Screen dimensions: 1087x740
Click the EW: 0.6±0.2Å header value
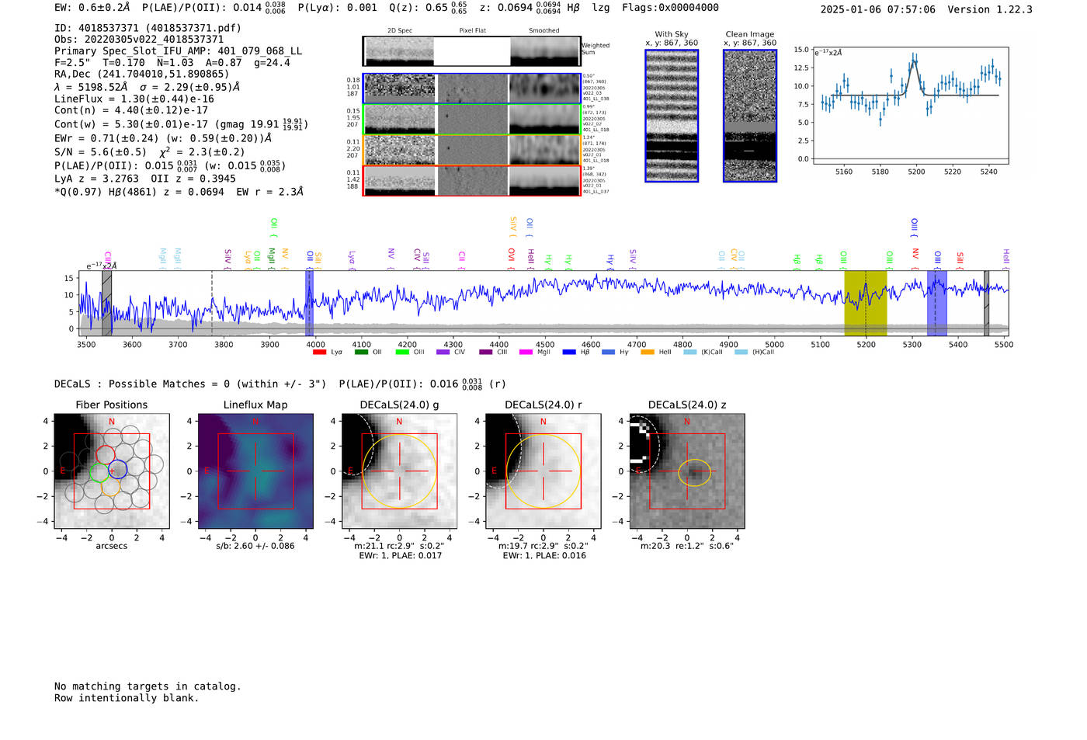click(92, 7)
